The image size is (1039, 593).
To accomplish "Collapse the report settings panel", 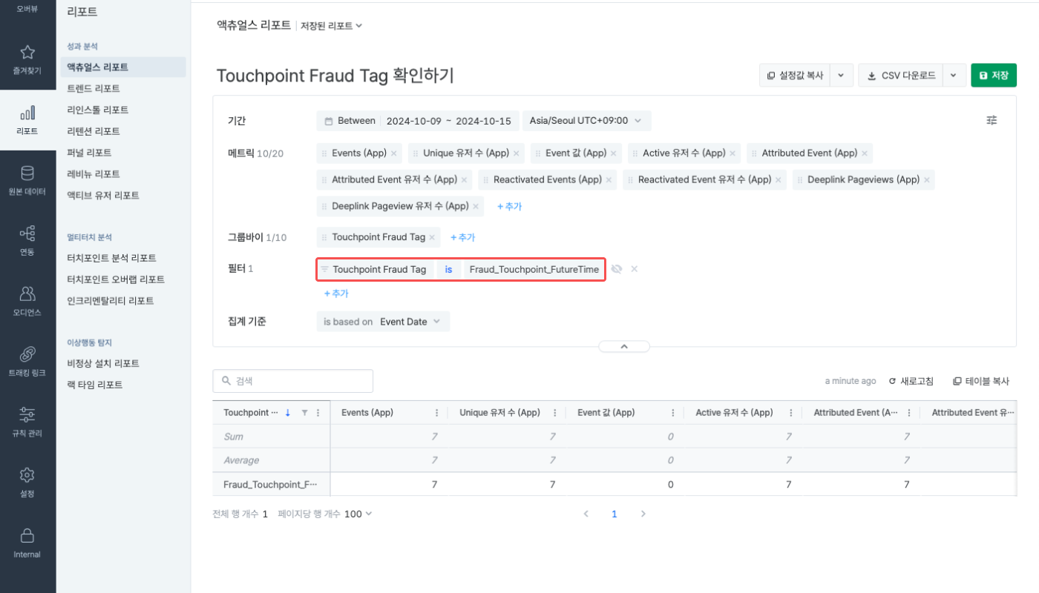I will 624,347.
